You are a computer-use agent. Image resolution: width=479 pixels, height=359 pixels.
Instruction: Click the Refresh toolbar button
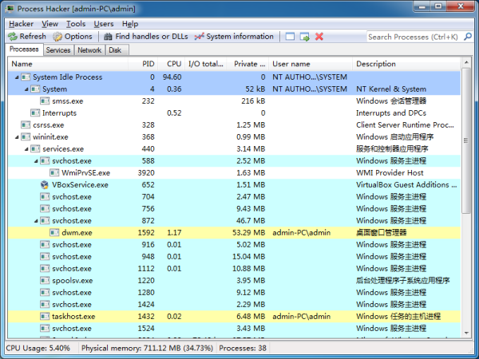(x=27, y=37)
